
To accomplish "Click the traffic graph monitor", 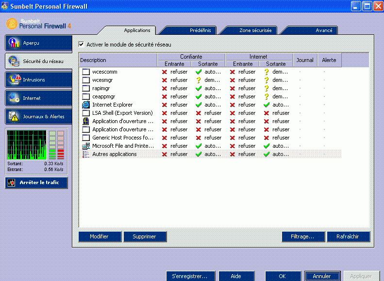I will [26, 145].
